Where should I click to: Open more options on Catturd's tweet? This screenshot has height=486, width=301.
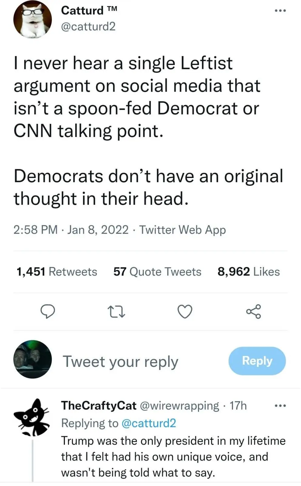pos(280,11)
